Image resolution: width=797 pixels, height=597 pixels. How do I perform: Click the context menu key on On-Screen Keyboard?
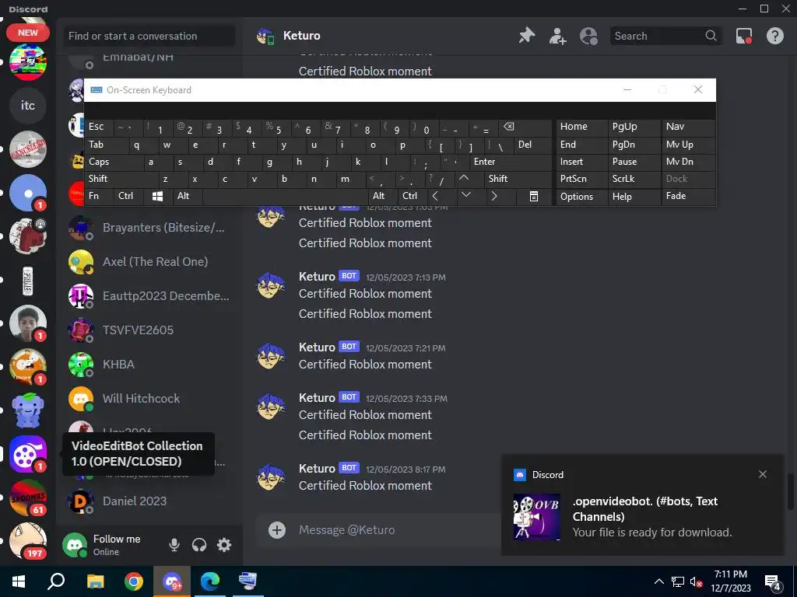click(x=534, y=196)
